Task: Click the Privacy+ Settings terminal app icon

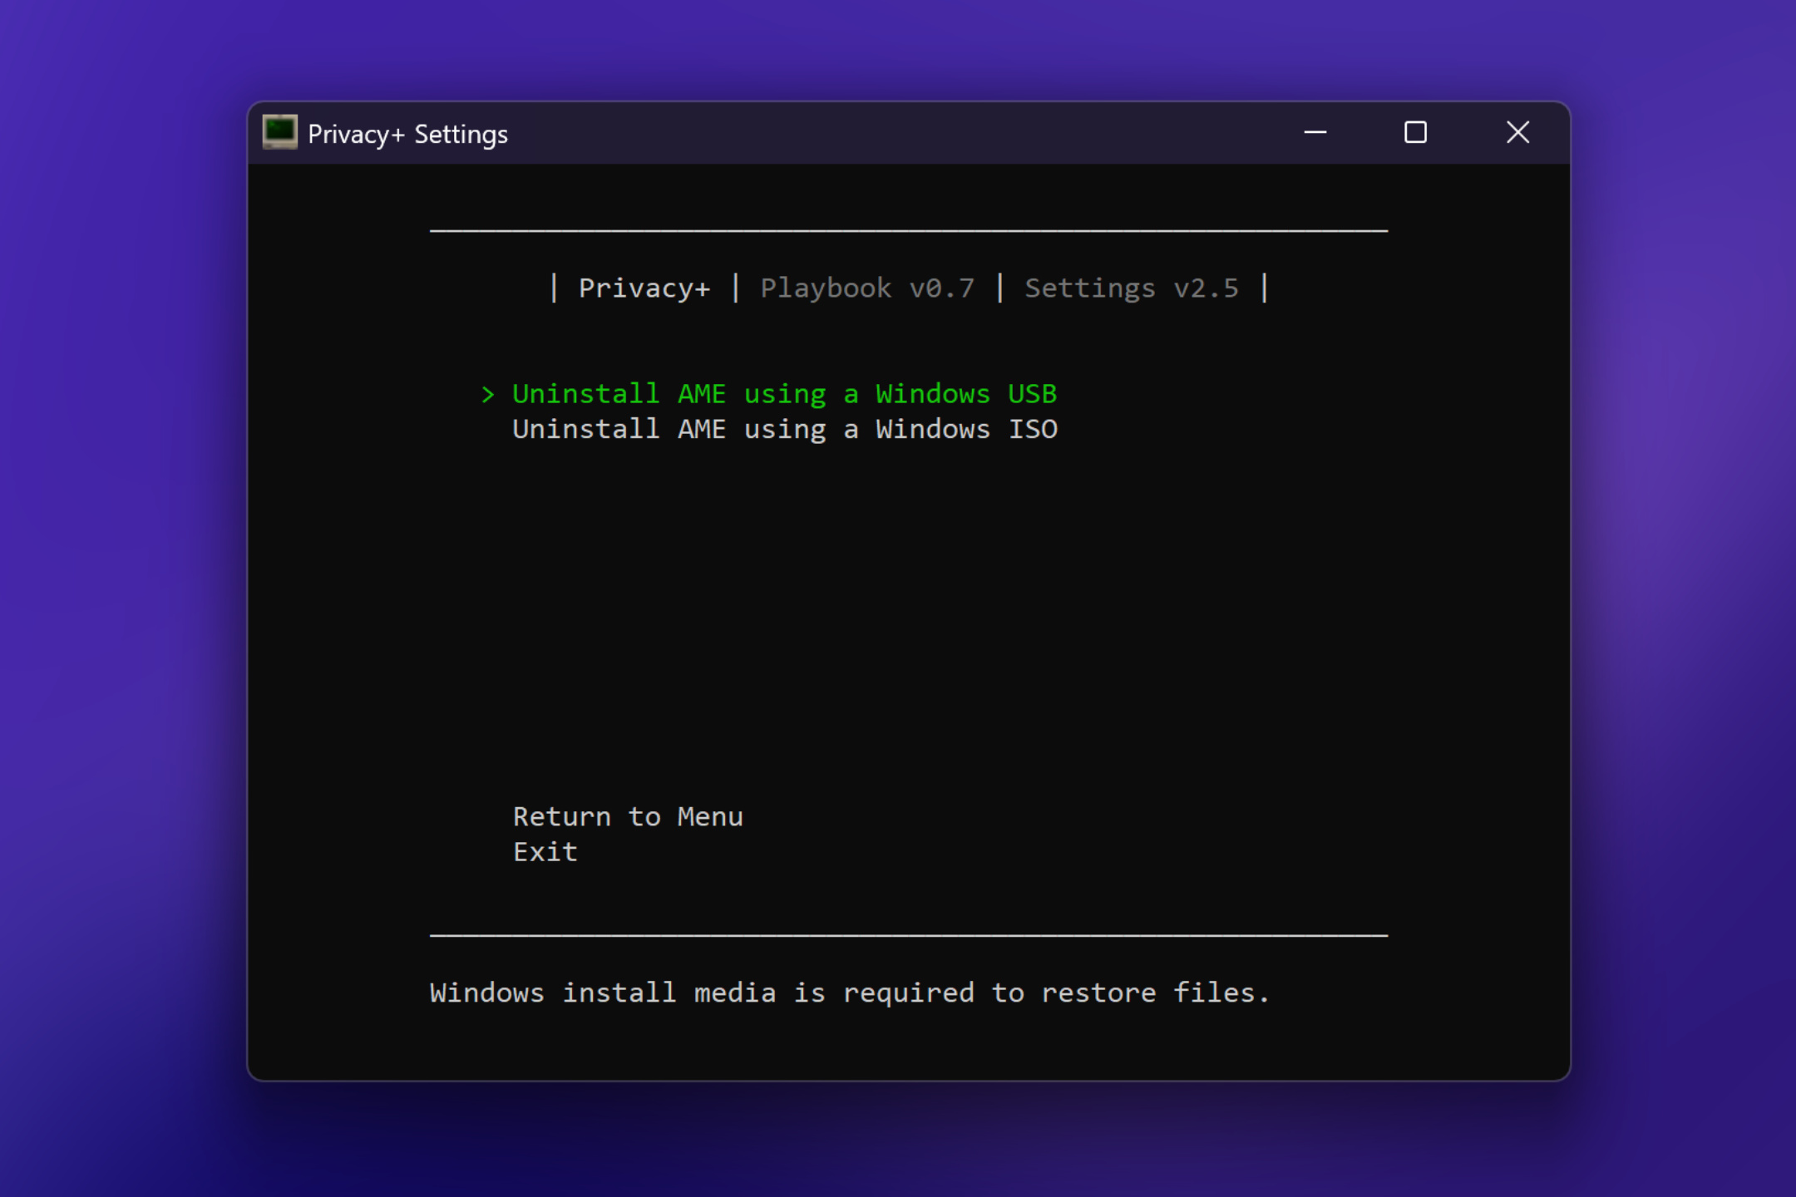Action: pos(279,132)
